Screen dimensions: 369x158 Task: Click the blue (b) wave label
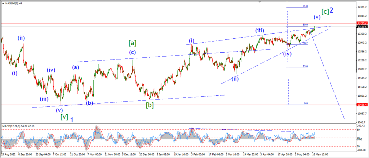pos(89,103)
